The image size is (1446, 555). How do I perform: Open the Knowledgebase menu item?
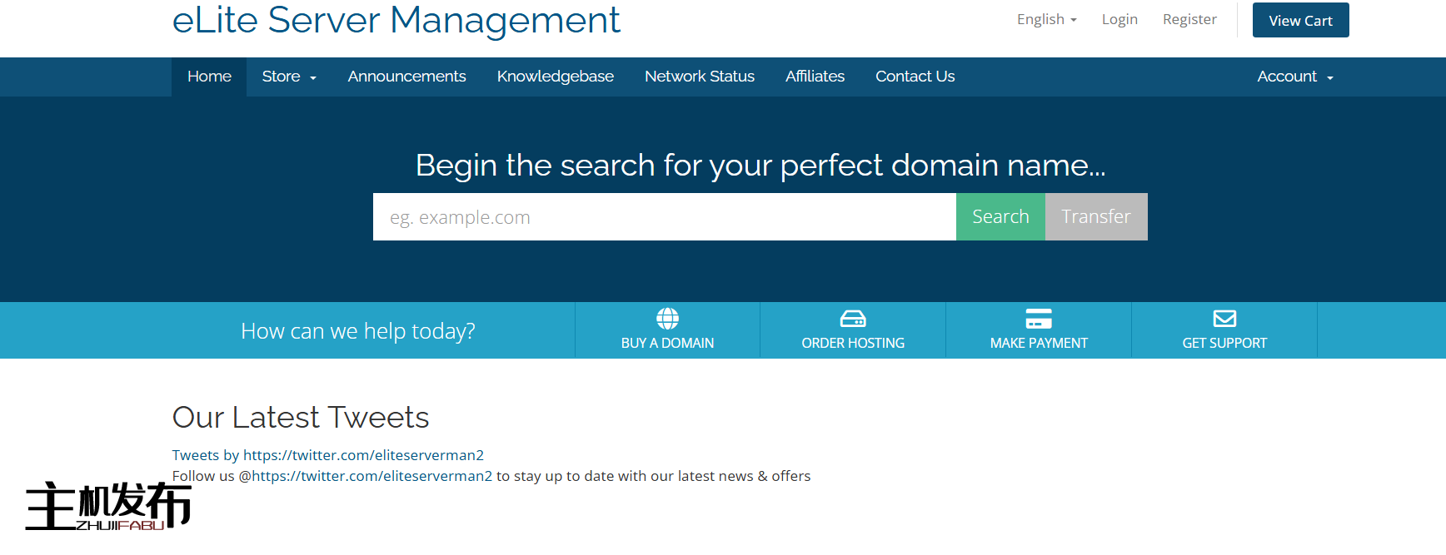coord(555,77)
